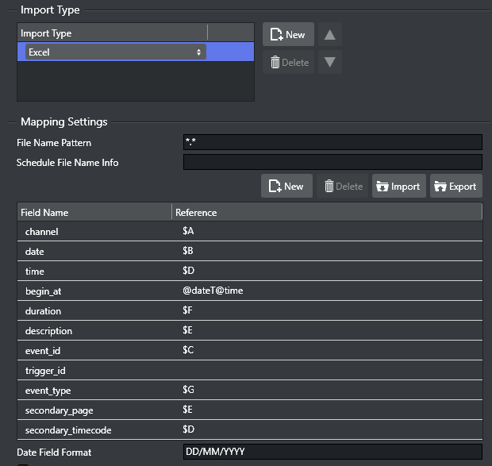The width and height of the screenshot is (492, 466).
Task: Select the secondary_timecode row
Action: tap(94, 429)
